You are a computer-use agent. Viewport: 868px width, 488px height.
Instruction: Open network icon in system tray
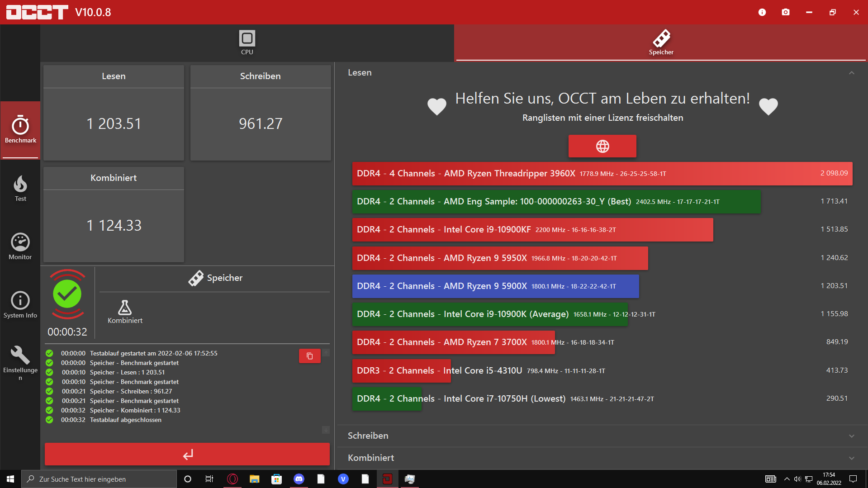[809, 479]
